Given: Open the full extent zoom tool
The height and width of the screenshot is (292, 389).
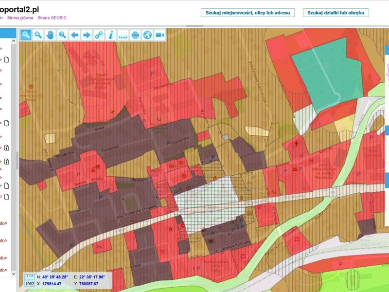Looking at the screenshot, I should pos(62,35).
